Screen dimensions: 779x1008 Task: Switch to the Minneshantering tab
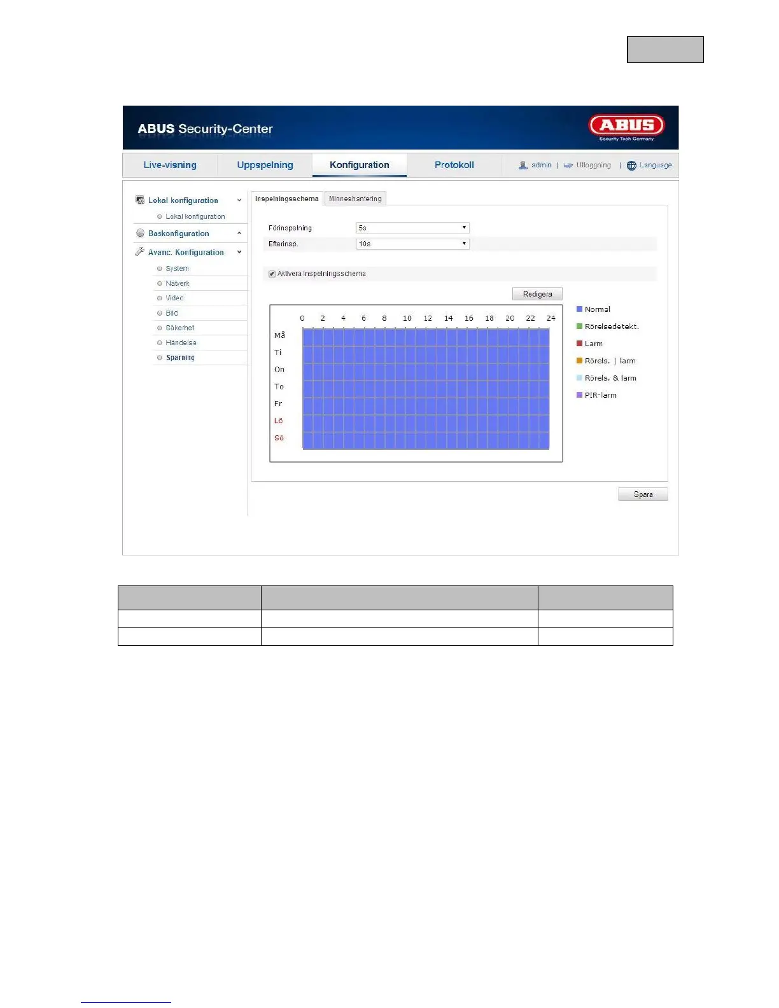(355, 199)
